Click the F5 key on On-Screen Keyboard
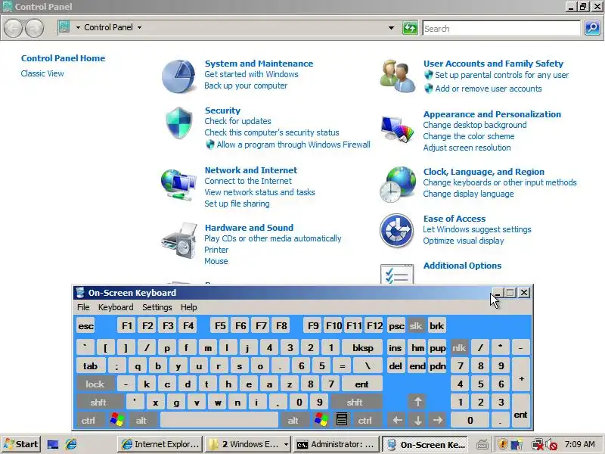This screenshot has width=605, height=454. [x=220, y=326]
